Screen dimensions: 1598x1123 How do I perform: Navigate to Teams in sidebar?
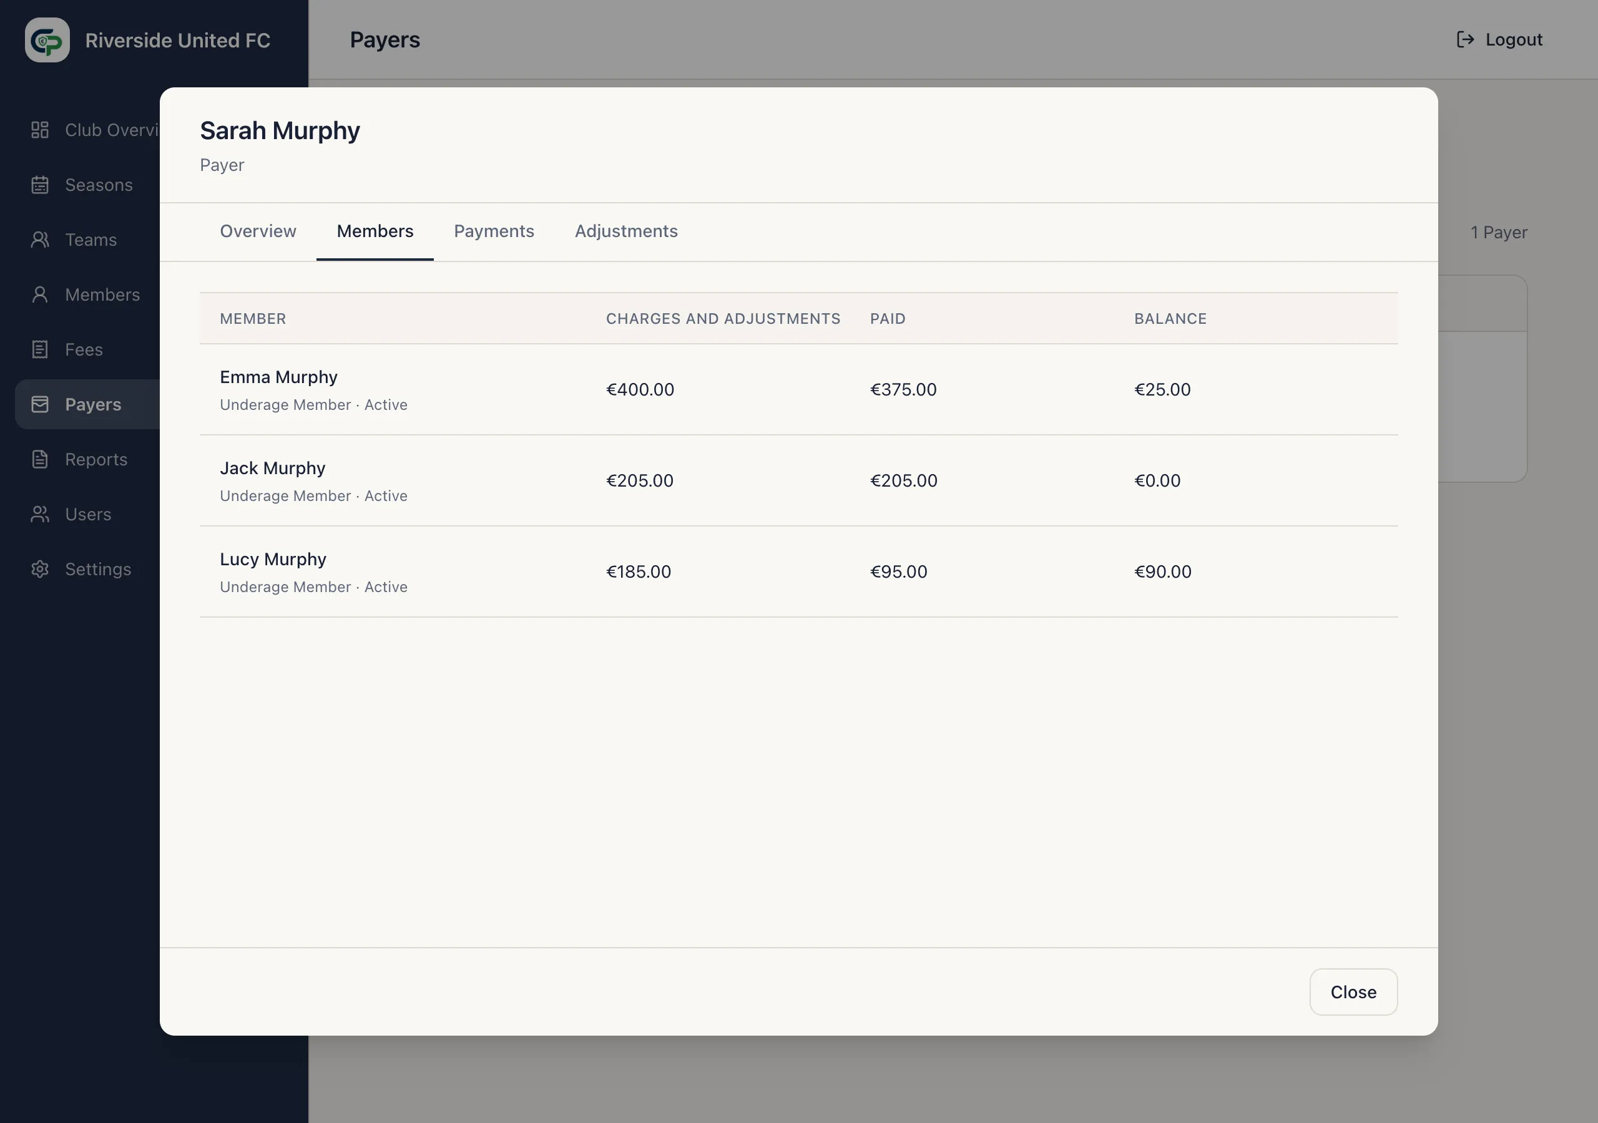91,240
